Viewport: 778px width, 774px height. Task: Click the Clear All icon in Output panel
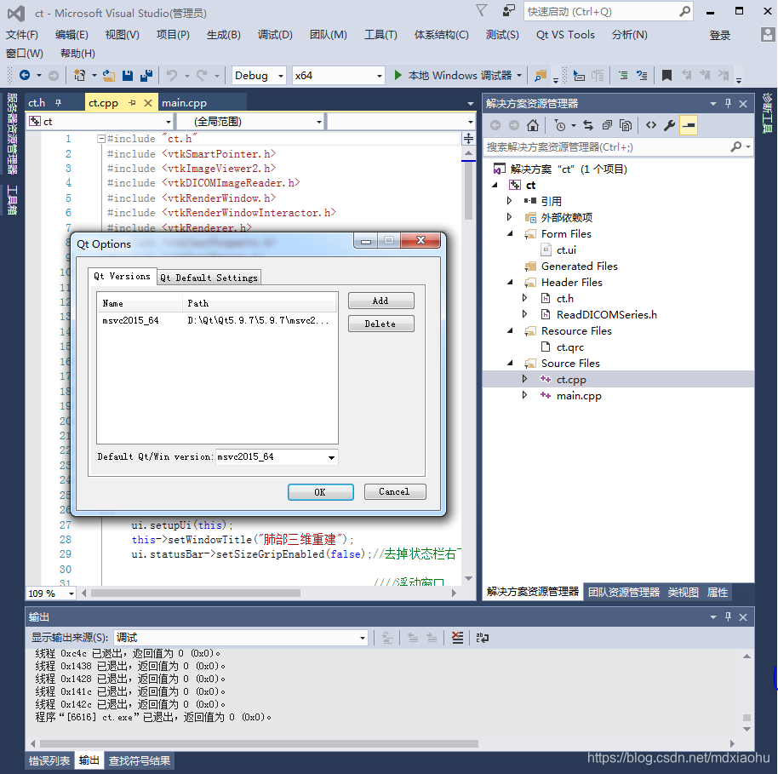457,638
